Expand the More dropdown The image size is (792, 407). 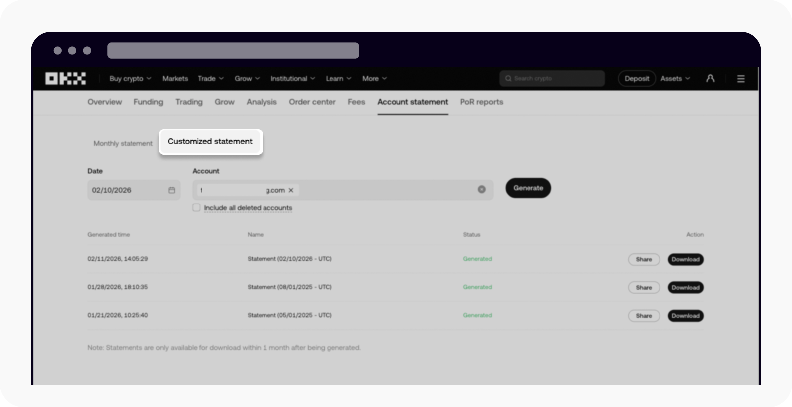(375, 78)
